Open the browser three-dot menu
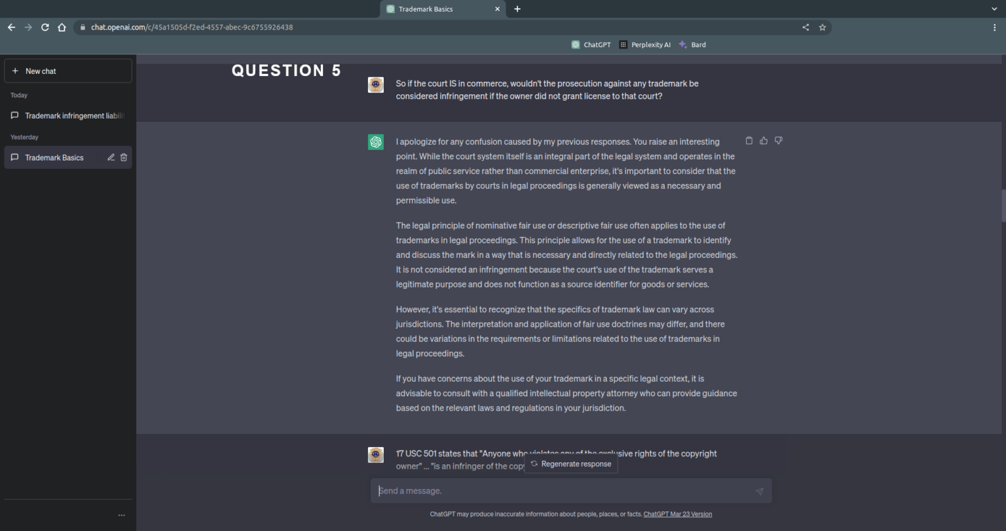The image size is (1006, 531). coord(995,27)
